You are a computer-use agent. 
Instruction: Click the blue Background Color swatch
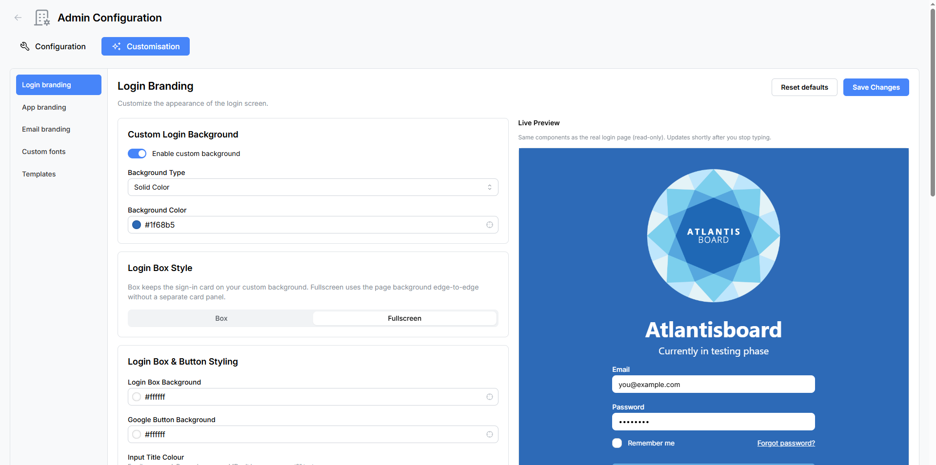pos(137,225)
